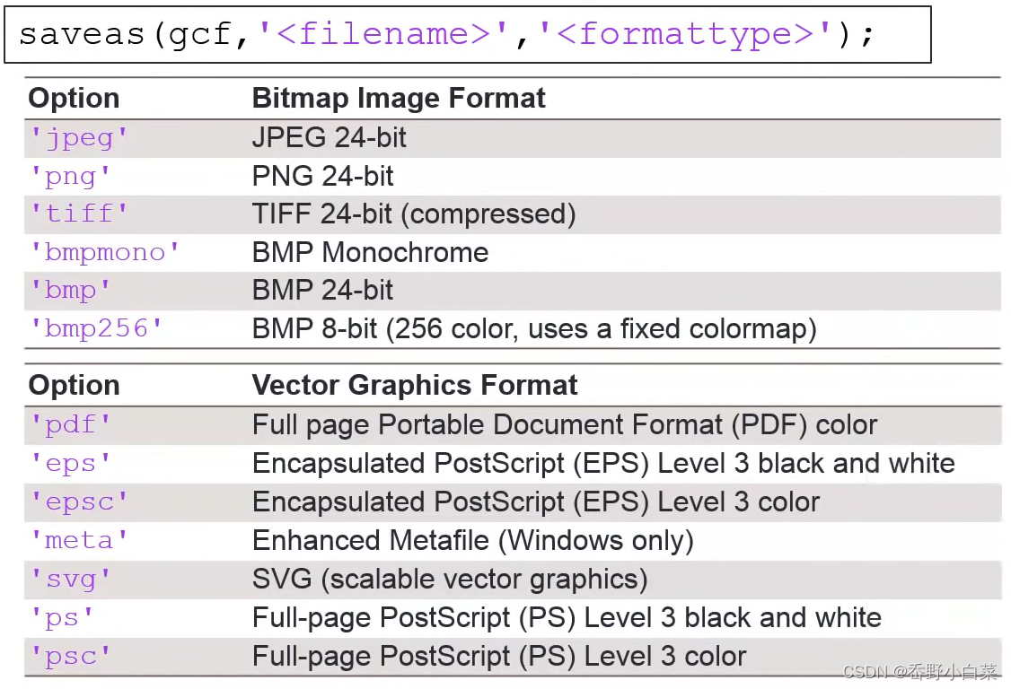Click 'TIFF 24-bit (compressed)' text
1011x689 pixels.
tap(414, 214)
